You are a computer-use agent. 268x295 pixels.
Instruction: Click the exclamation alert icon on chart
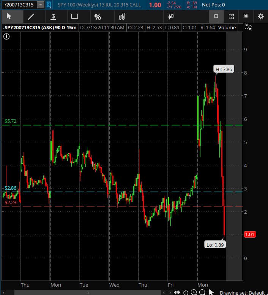(x=6, y=36)
